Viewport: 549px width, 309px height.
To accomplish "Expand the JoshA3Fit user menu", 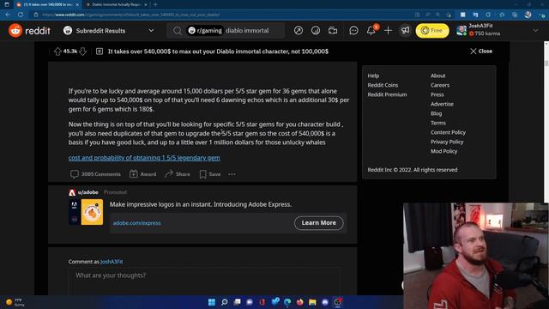I will [535, 31].
